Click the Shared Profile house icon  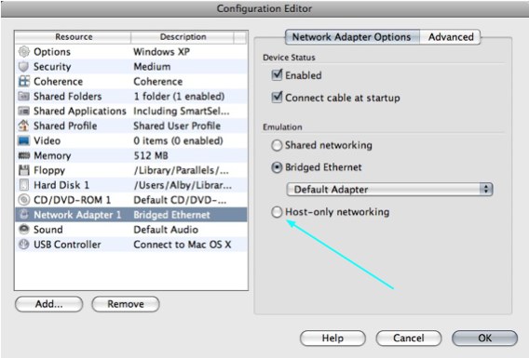coord(24,126)
